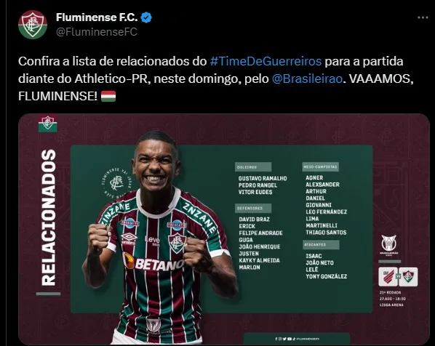Screen dimensions: 435x346
Task: Click the Defensores section label
Action: 253,208
